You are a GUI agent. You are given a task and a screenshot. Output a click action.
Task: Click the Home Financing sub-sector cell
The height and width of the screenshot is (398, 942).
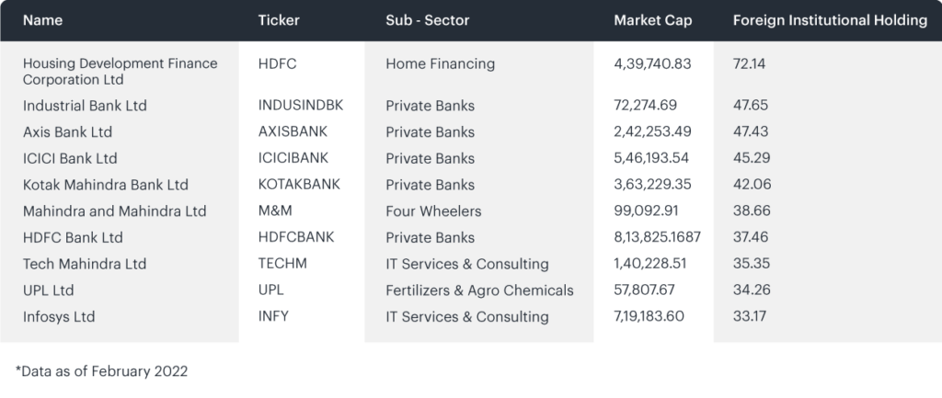441,63
